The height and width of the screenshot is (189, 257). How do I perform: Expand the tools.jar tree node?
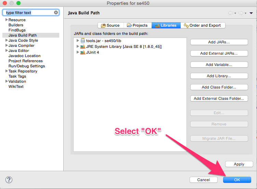coord(78,41)
